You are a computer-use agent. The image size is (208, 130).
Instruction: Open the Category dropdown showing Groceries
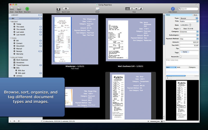pyautogui.click(x=189, y=31)
